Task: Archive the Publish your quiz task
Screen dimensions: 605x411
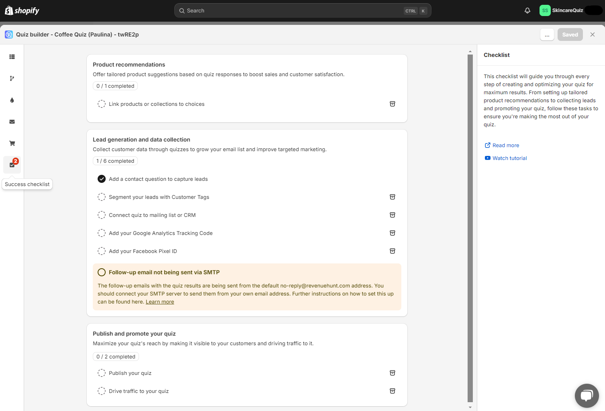Action: coord(392,373)
